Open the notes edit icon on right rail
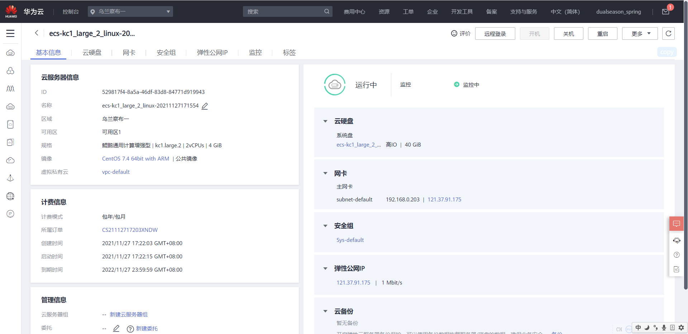 [x=677, y=269]
